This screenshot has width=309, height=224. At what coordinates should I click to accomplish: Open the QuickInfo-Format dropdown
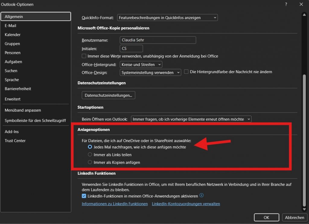167,18
